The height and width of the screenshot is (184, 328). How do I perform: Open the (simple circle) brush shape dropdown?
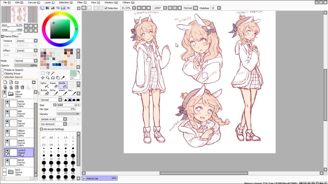[x=53, y=119]
